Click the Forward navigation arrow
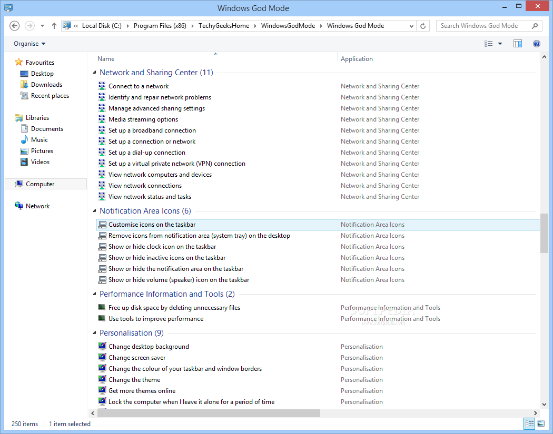This screenshot has width=553, height=434. [29, 26]
